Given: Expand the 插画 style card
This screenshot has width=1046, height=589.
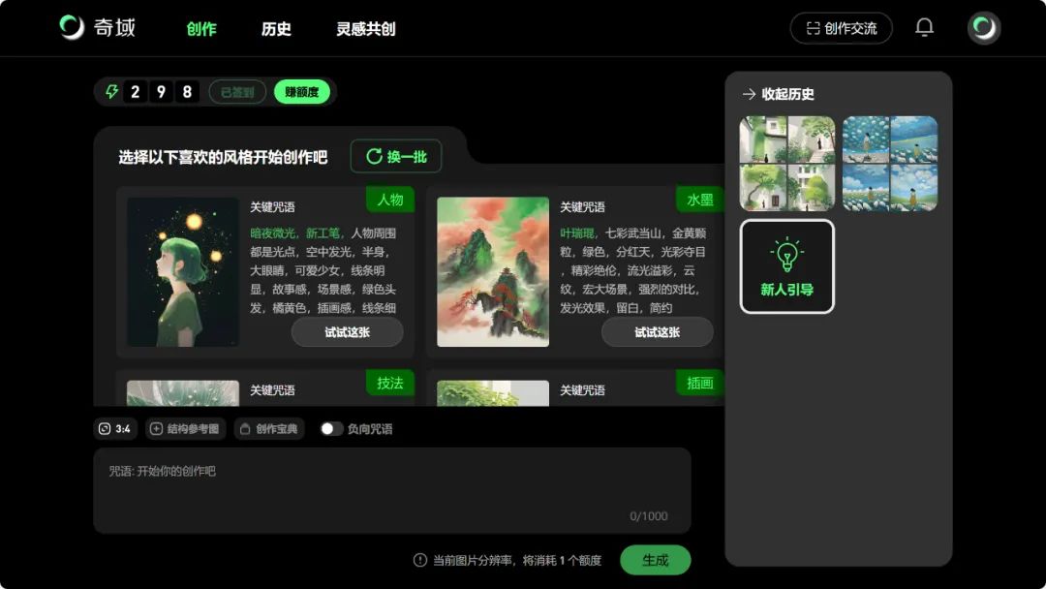Looking at the screenshot, I should (x=698, y=384).
